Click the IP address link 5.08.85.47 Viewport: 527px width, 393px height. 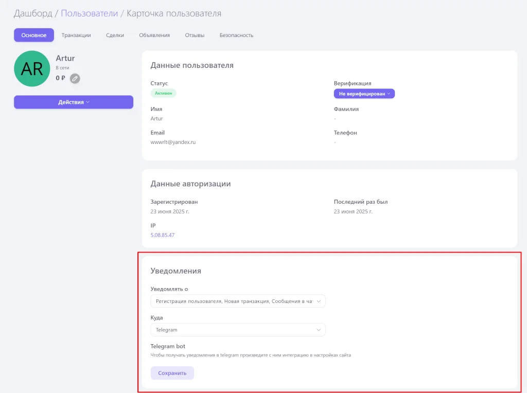(x=162, y=235)
